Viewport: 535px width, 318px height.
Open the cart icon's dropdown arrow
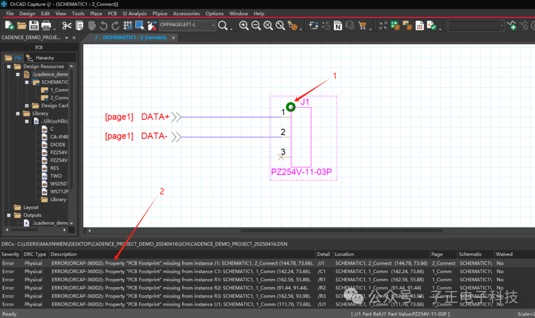pos(371,29)
